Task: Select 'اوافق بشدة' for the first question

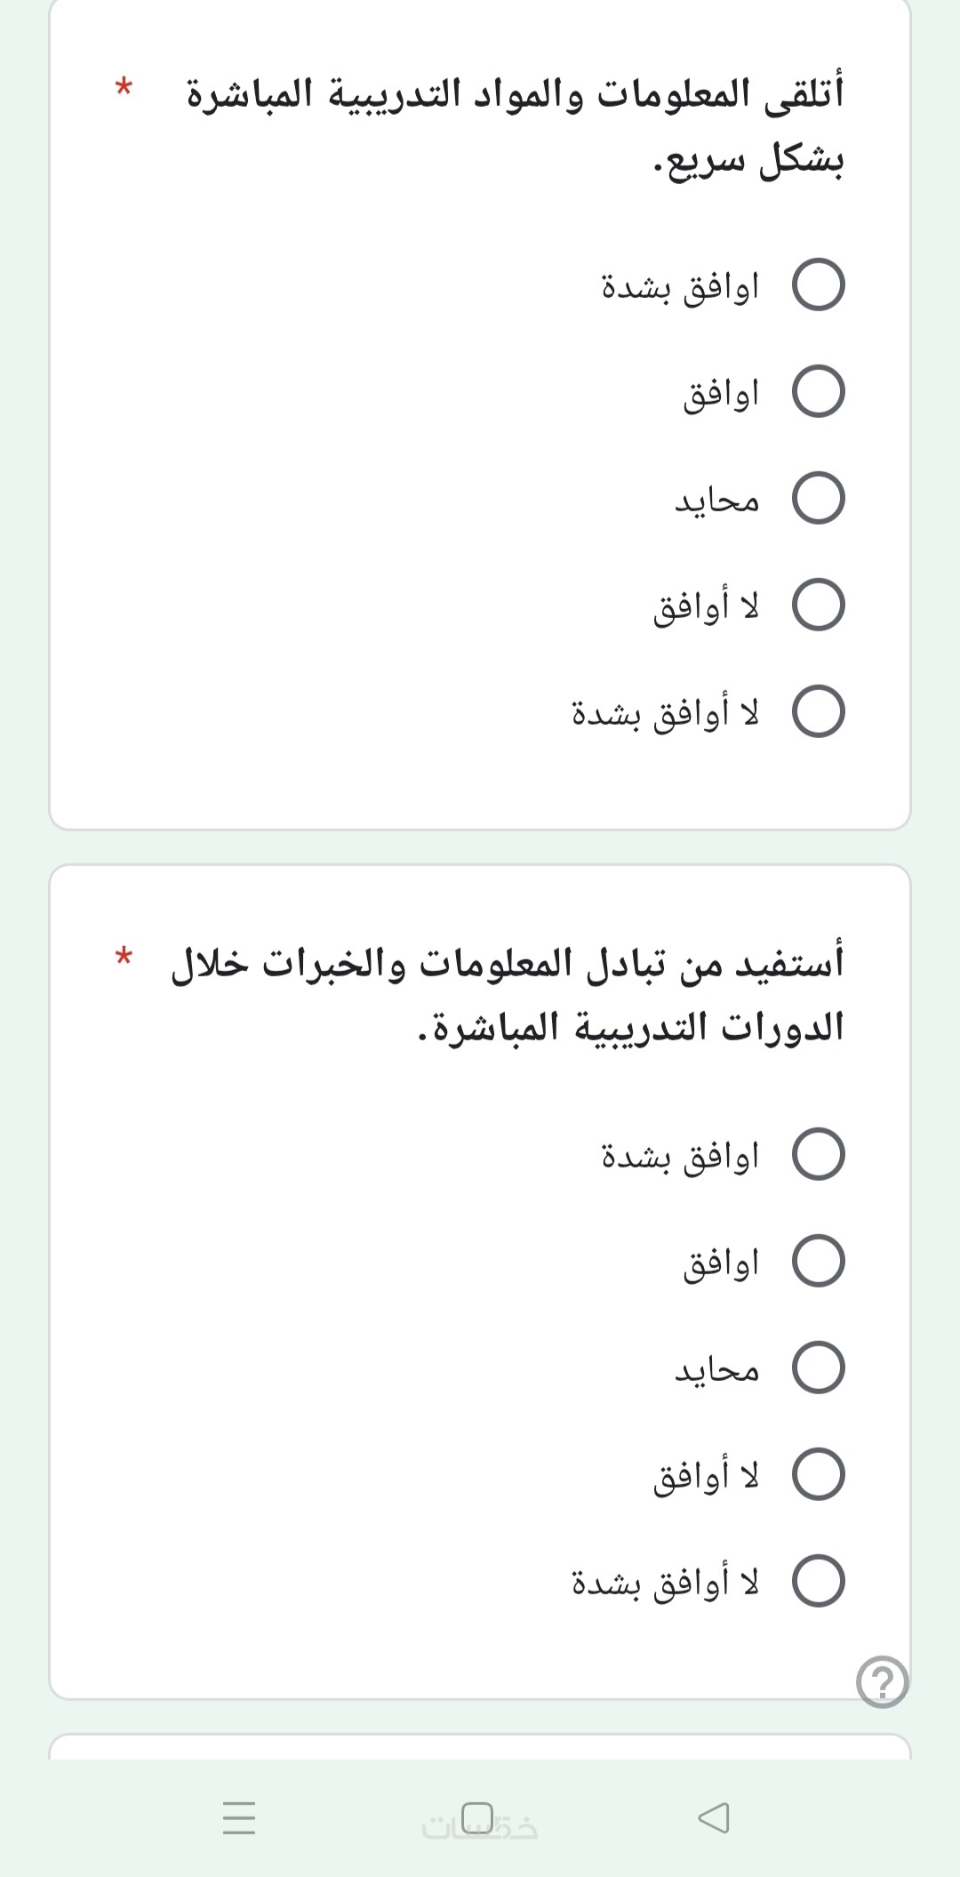Action: pos(818,285)
